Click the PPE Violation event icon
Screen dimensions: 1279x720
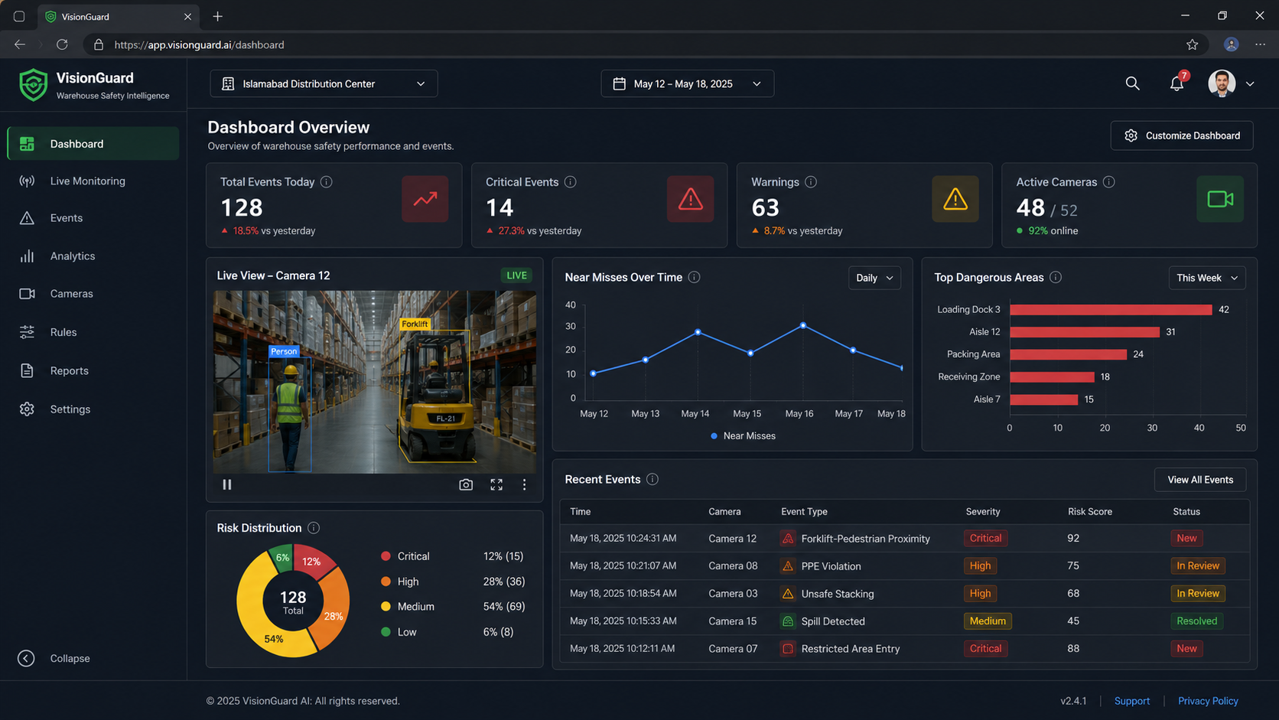tap(788, 566)
